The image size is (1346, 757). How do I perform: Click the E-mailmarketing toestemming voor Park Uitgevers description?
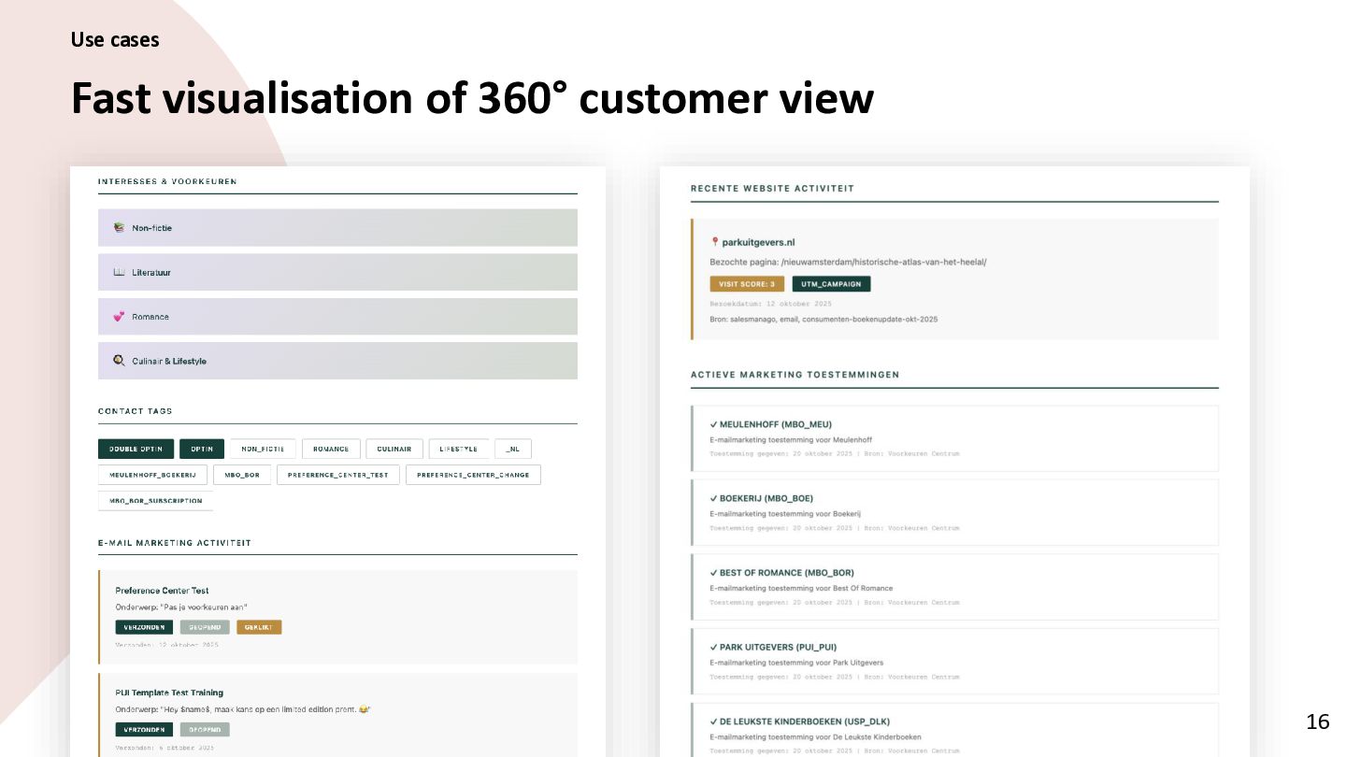(x=796, y=663)
